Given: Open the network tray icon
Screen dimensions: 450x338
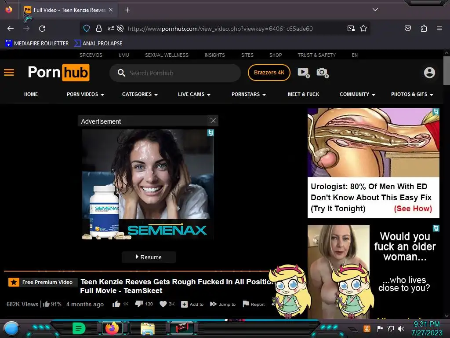Looking at the screenshot, I should [x=390, y=328].
